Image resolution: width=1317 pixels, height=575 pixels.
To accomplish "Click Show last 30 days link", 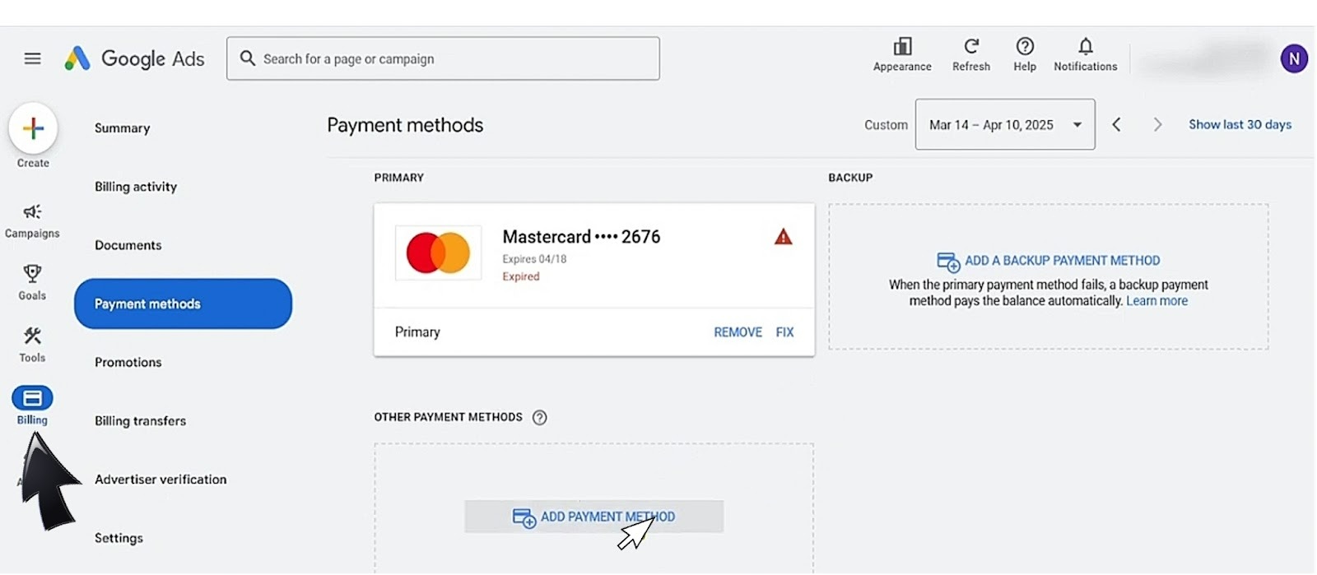I will [1240, 124].
